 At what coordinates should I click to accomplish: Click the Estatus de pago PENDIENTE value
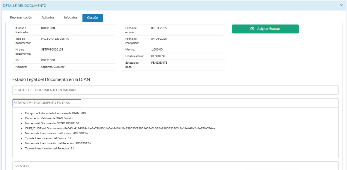(x=159, y=63)
